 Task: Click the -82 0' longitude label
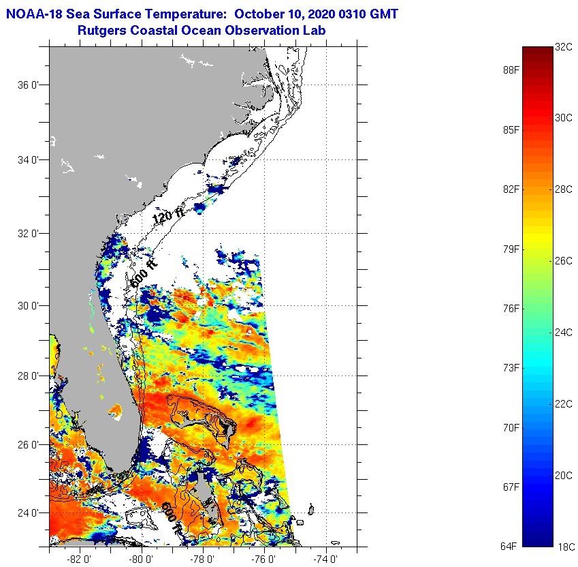(x=80, y=560)
